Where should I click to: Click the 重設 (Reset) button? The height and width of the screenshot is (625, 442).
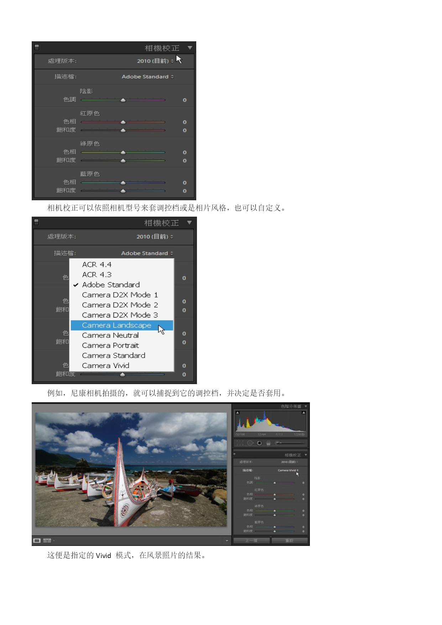coord(289,541)
